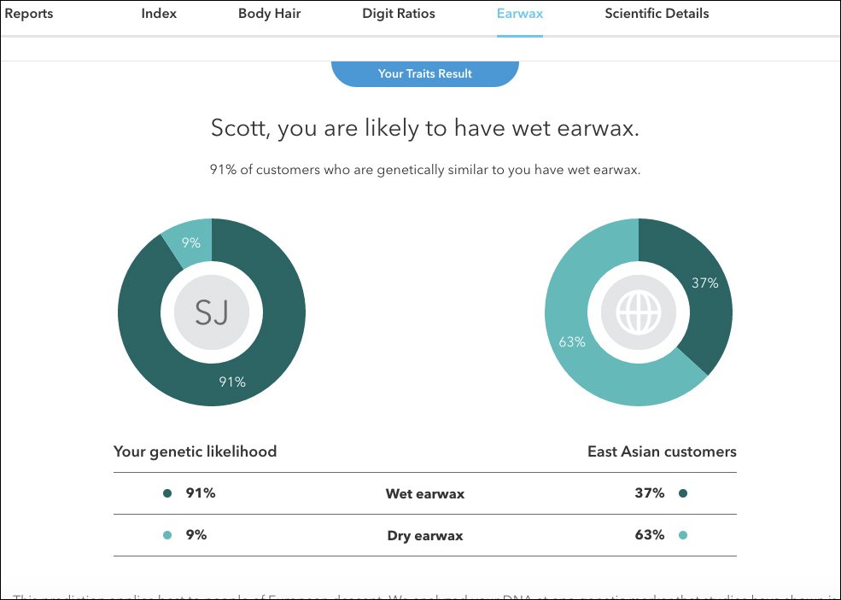
Task: Go to the Index tab
Action: point(159,14)
